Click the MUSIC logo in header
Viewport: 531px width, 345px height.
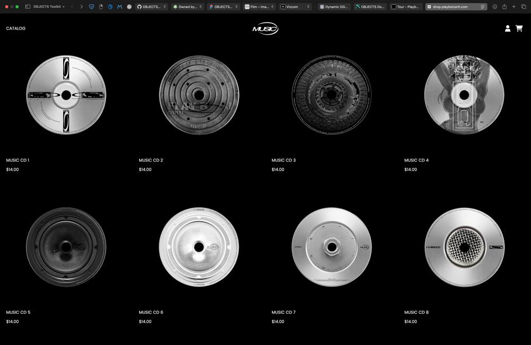click(265, 29)
